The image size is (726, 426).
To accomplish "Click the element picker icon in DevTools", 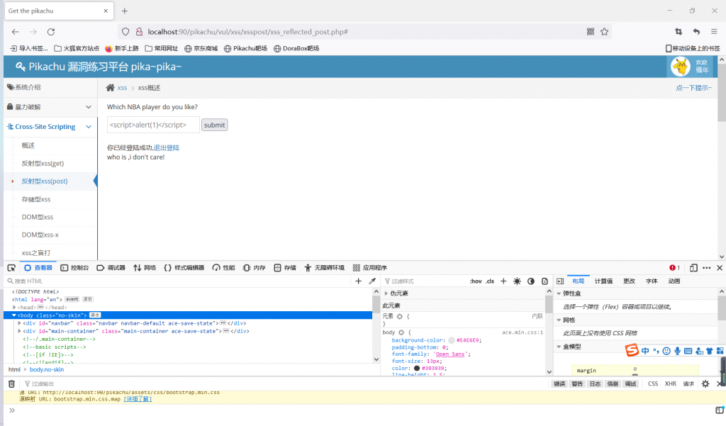I will (11, 268).
